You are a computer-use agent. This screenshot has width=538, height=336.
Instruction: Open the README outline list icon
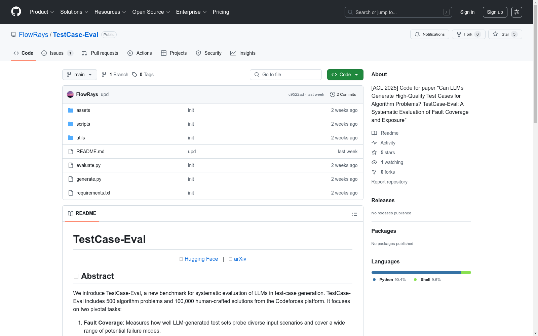point(355,214)
